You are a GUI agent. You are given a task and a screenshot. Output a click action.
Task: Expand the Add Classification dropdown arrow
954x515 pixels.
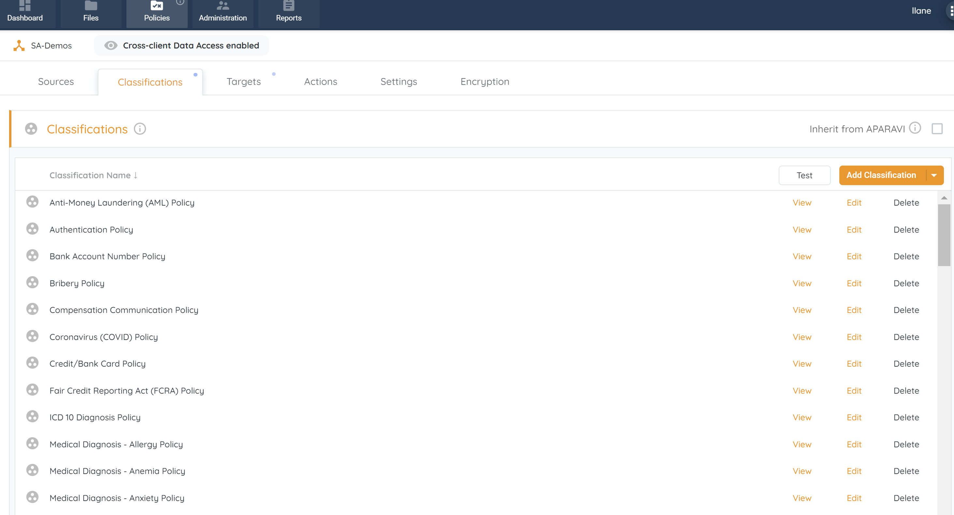pyautogui.click(x=934, y=175)
